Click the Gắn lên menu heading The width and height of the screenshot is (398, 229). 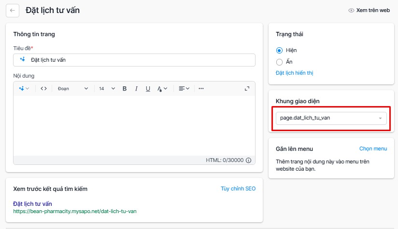pyautogui.click(x=295, y=149)
